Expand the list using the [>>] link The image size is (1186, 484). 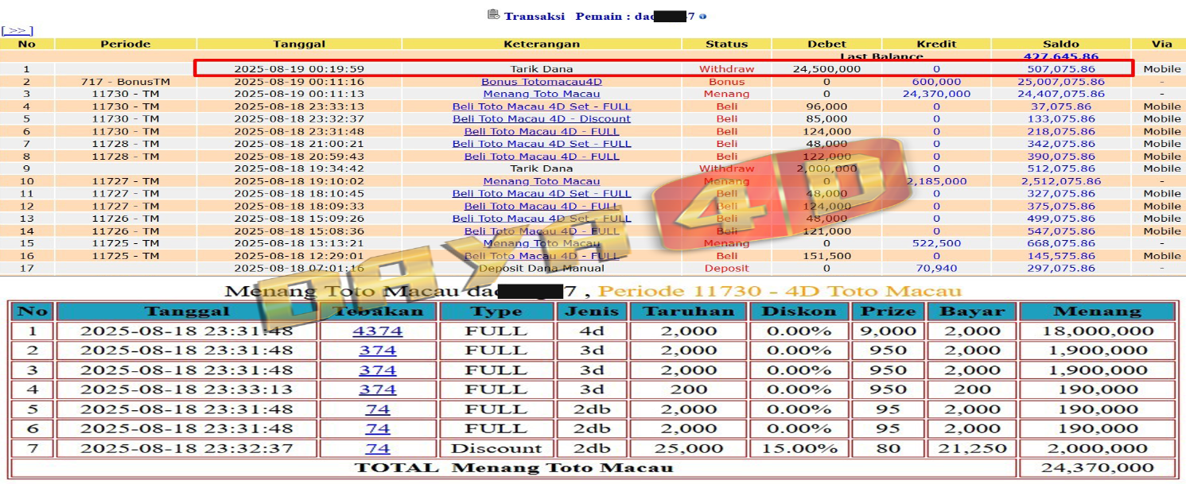point(17,30)
